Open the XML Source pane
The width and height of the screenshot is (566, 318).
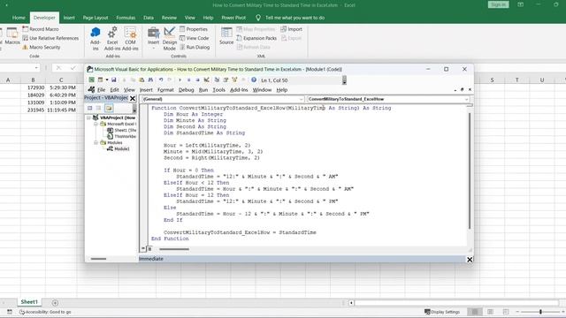[226, 36]
